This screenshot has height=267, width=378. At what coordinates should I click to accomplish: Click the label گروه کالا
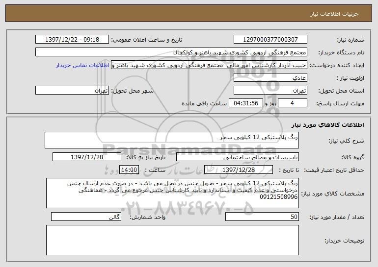pyautogui.click(x=352, y=157)
